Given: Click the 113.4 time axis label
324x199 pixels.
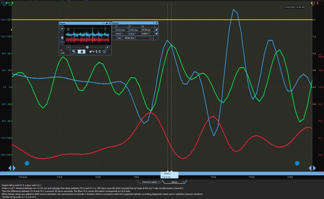Looking at the screenshot, I should 213,177.
